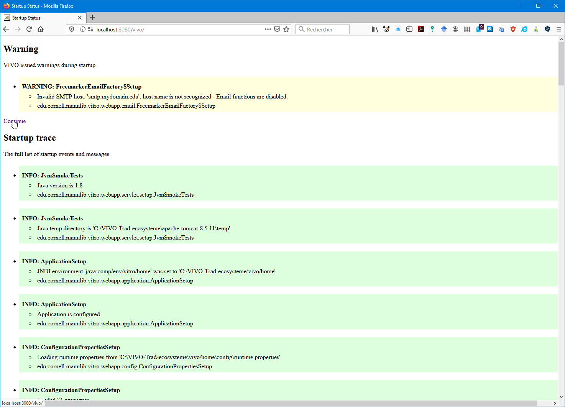Open the red shield extension
Viewport: 565px width, 407px height.
513,29
